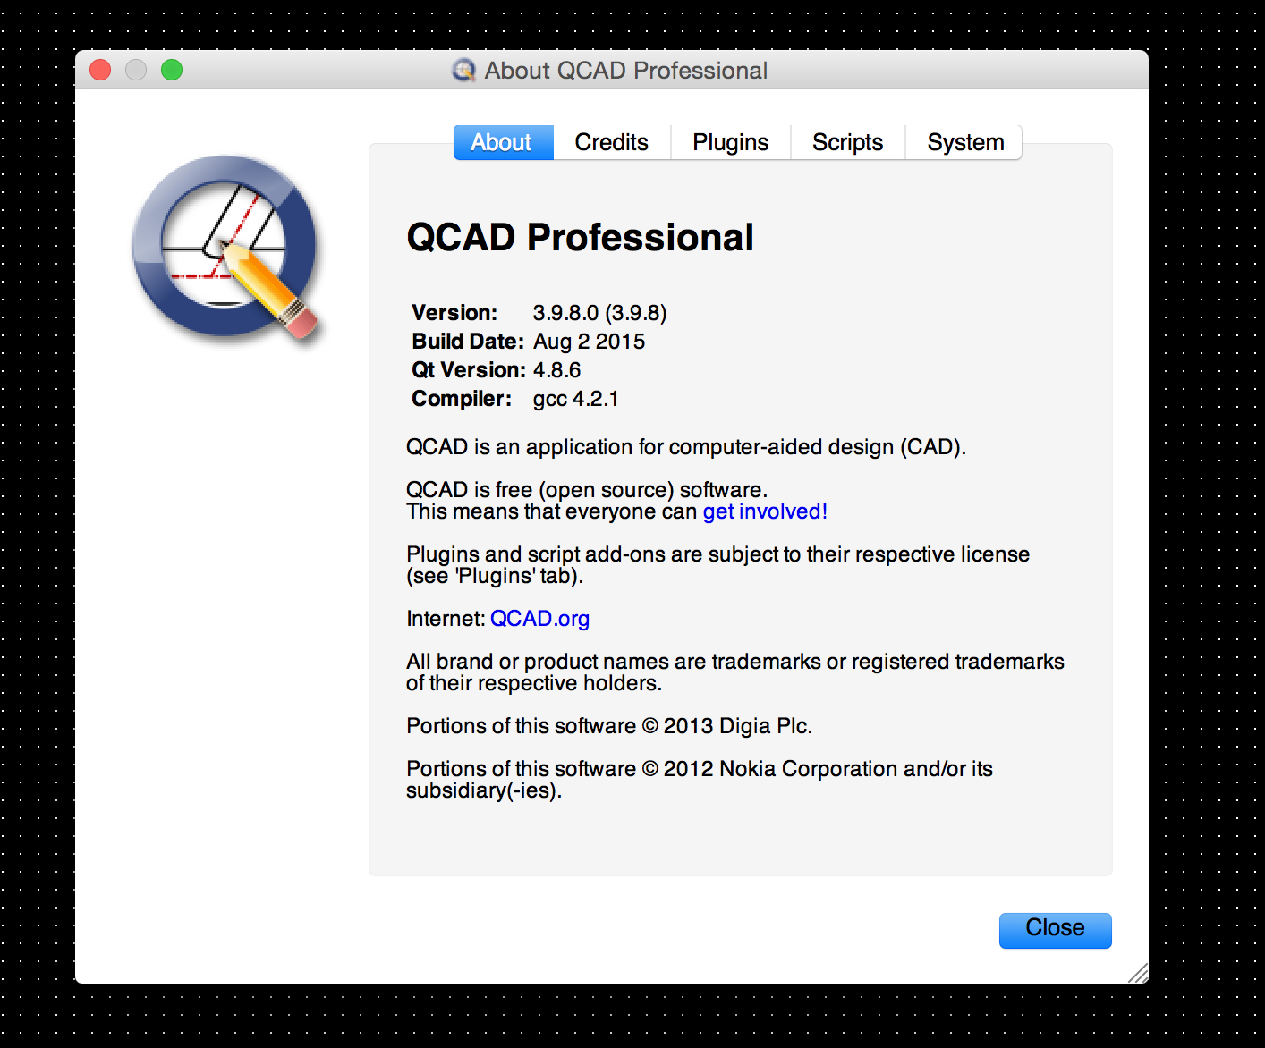Screen dimensions: 1265x1048
Task: Switch to the About tab
Action: (x=503, y=142)
